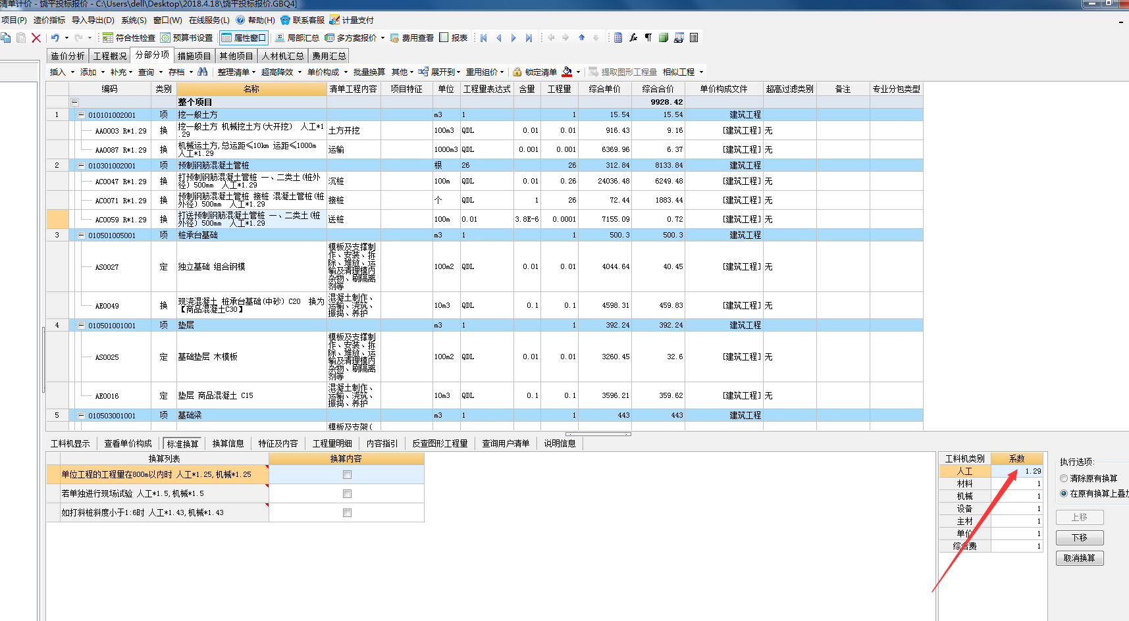
Task: Click the red fill color bucket
Action: point(567,72)
